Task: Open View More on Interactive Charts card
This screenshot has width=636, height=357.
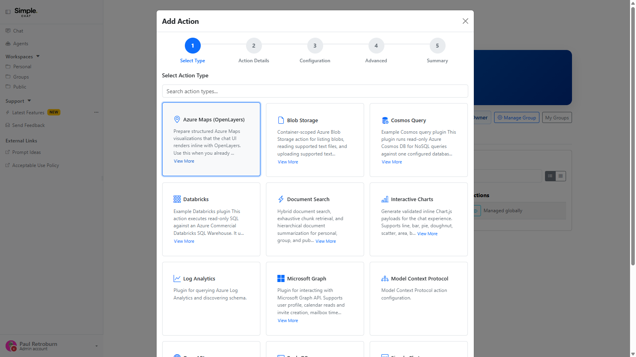Action: tap(427, 234)
